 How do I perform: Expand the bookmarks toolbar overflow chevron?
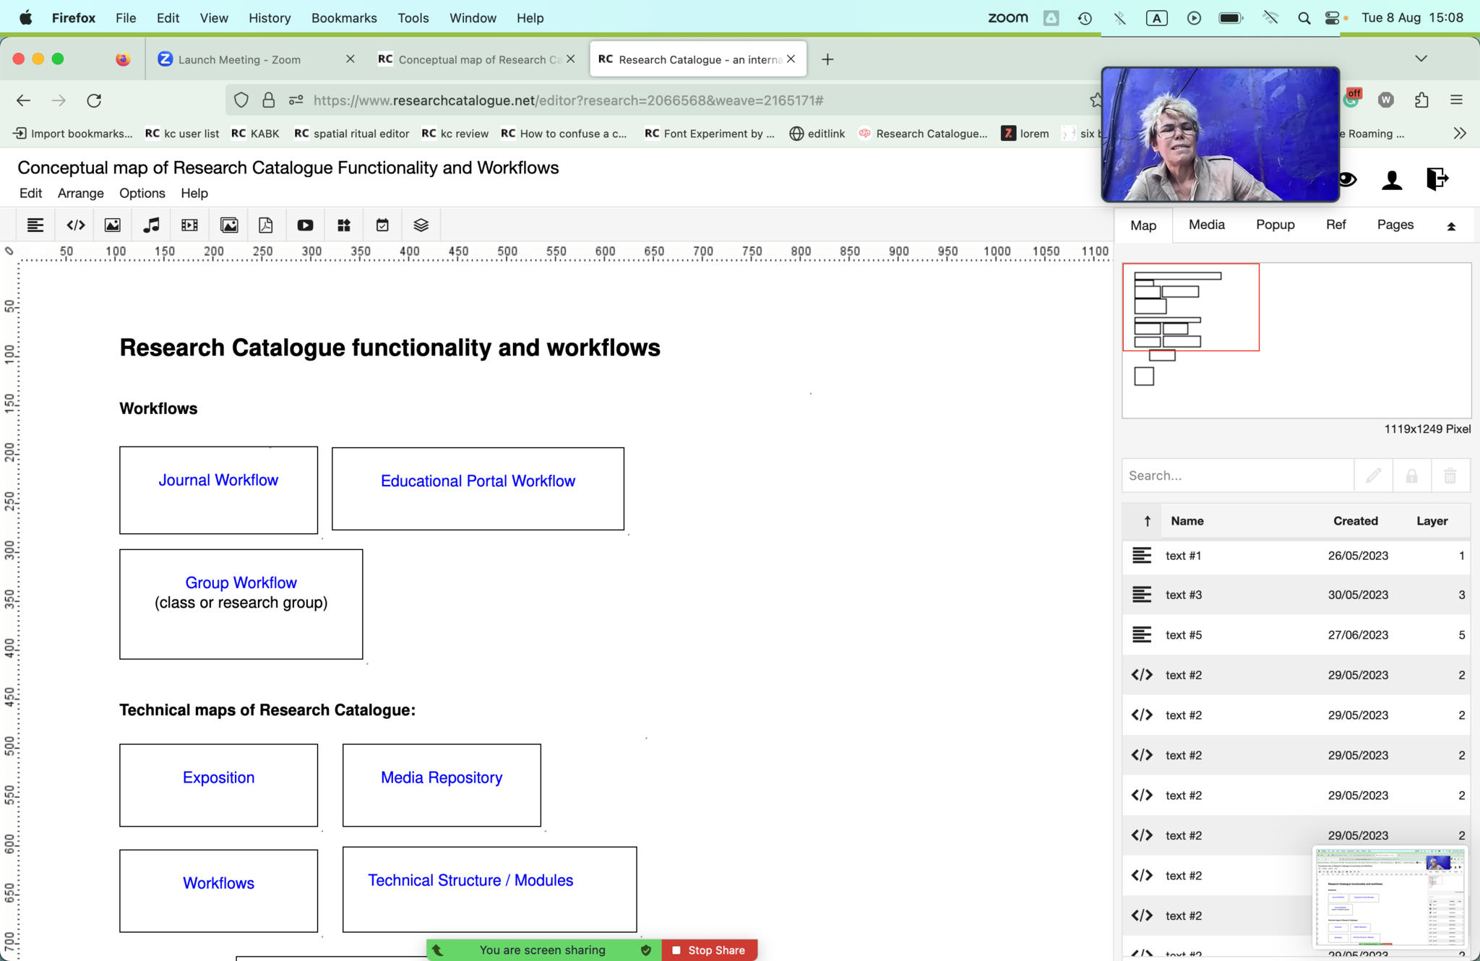[x=1460, y=133]
